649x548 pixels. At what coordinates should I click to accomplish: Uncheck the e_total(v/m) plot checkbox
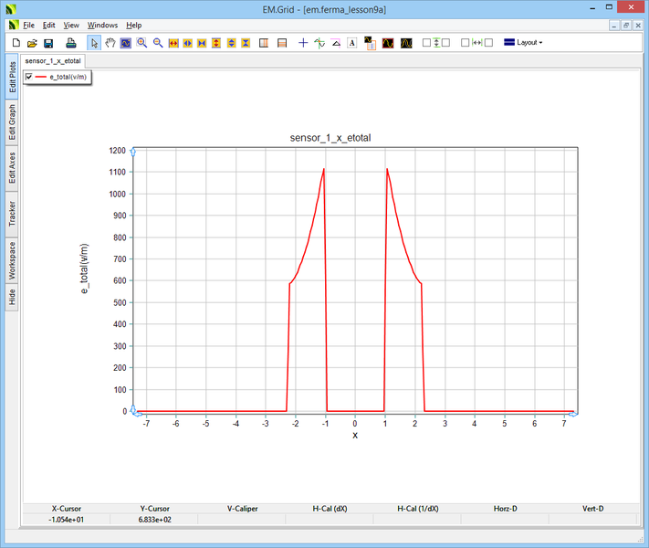tap(29, 78)
